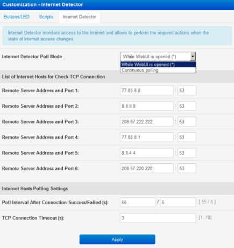Click the Port 6 field
The height and width of the screenshot is (248, 234).
187,168
